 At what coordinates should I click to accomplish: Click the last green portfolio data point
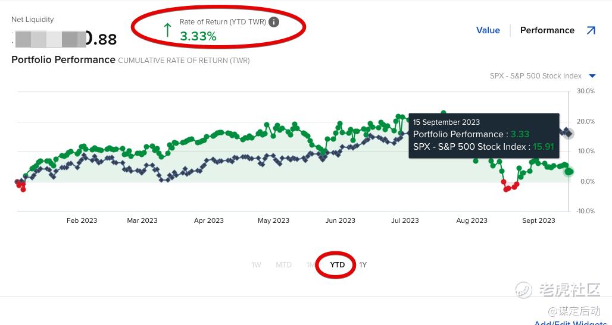point(570,172)
